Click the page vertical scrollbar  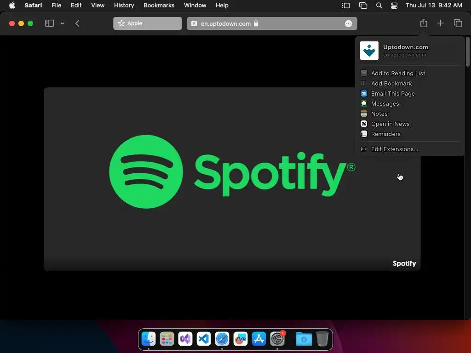[468, 51]
